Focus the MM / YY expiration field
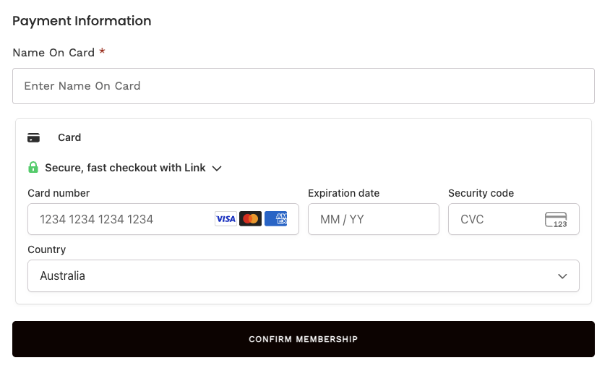610x376 pixels. pyautogui.click(x=373, y=219)
